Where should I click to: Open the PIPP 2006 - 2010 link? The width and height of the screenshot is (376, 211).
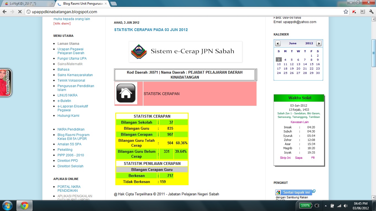click(71, 155)
